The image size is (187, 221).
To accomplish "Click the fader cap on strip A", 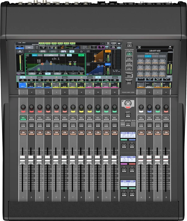I will pos(141,160).
